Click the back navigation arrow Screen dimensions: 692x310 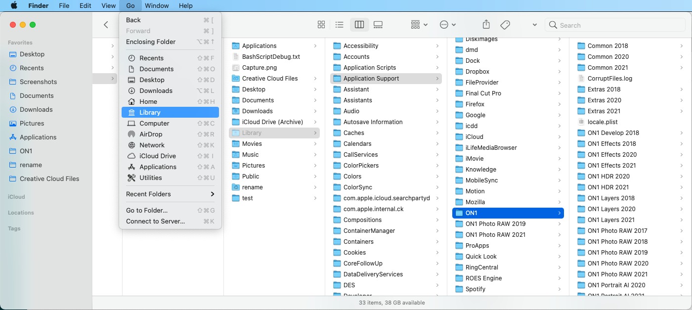106,25
